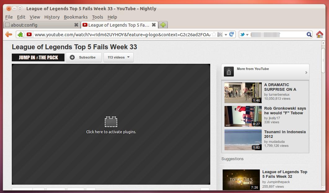Click the Suggestions heading
The height and width of the screenshot is (193, 329).
[x=232, y=159]
